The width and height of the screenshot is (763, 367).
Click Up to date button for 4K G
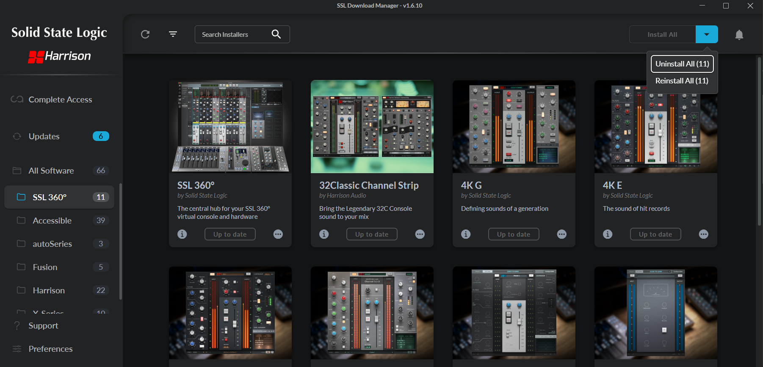514,234
